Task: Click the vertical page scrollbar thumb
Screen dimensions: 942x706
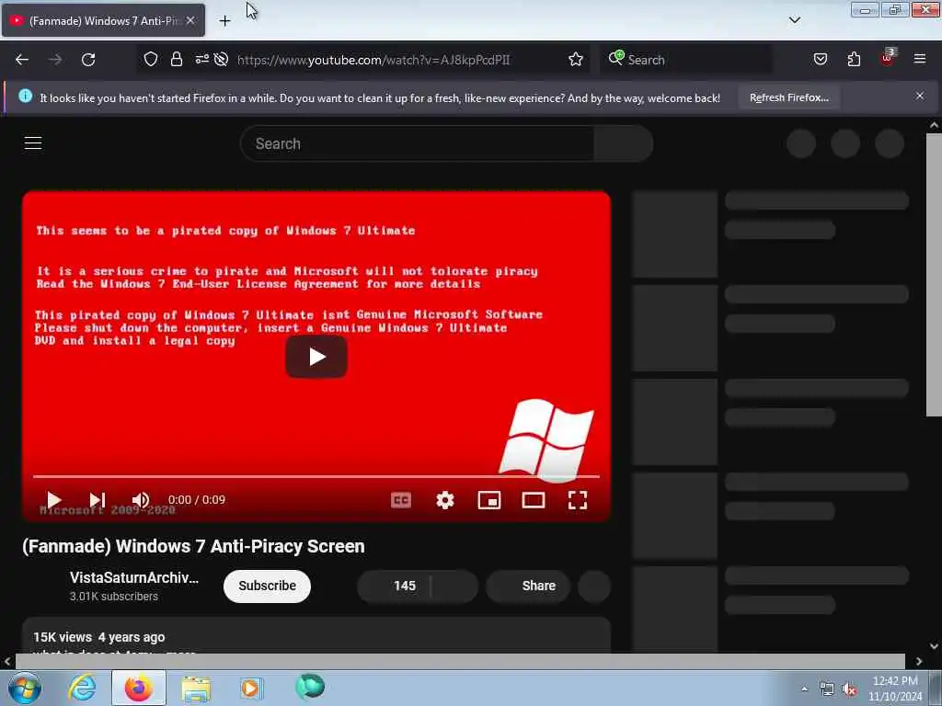Action: (x=934, y=275)
